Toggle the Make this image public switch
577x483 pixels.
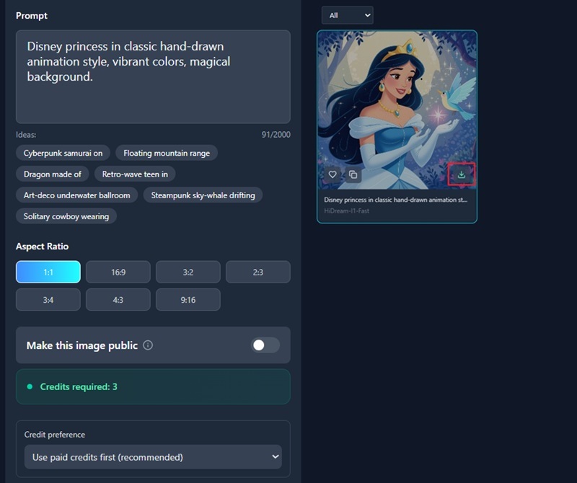[265, 345]
